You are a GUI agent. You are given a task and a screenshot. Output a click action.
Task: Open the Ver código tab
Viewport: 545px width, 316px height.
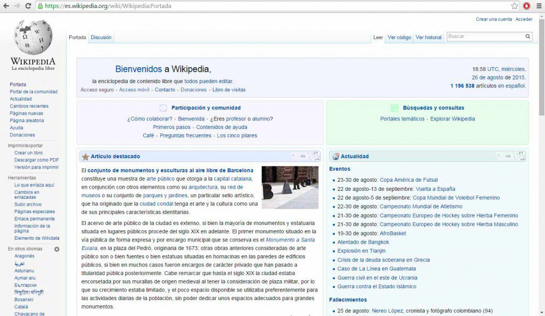(x=399, y=37)
